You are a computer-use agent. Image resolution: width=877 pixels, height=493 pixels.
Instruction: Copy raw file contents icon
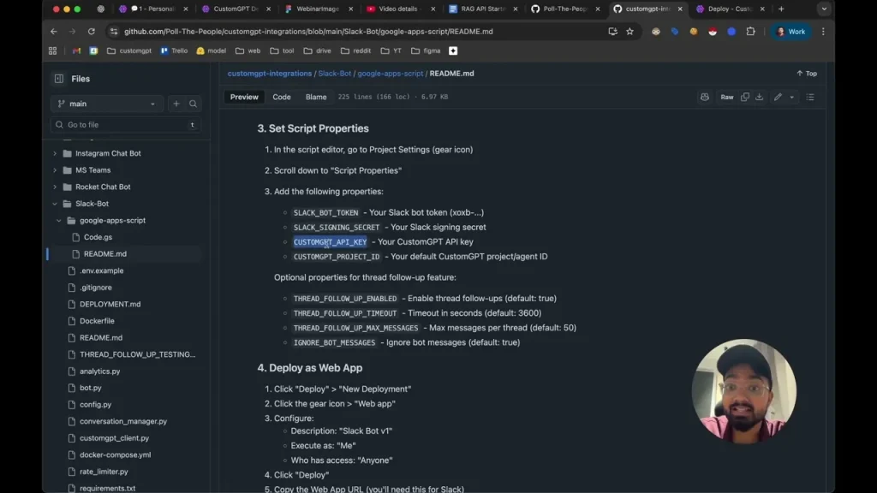pos(745,97)
